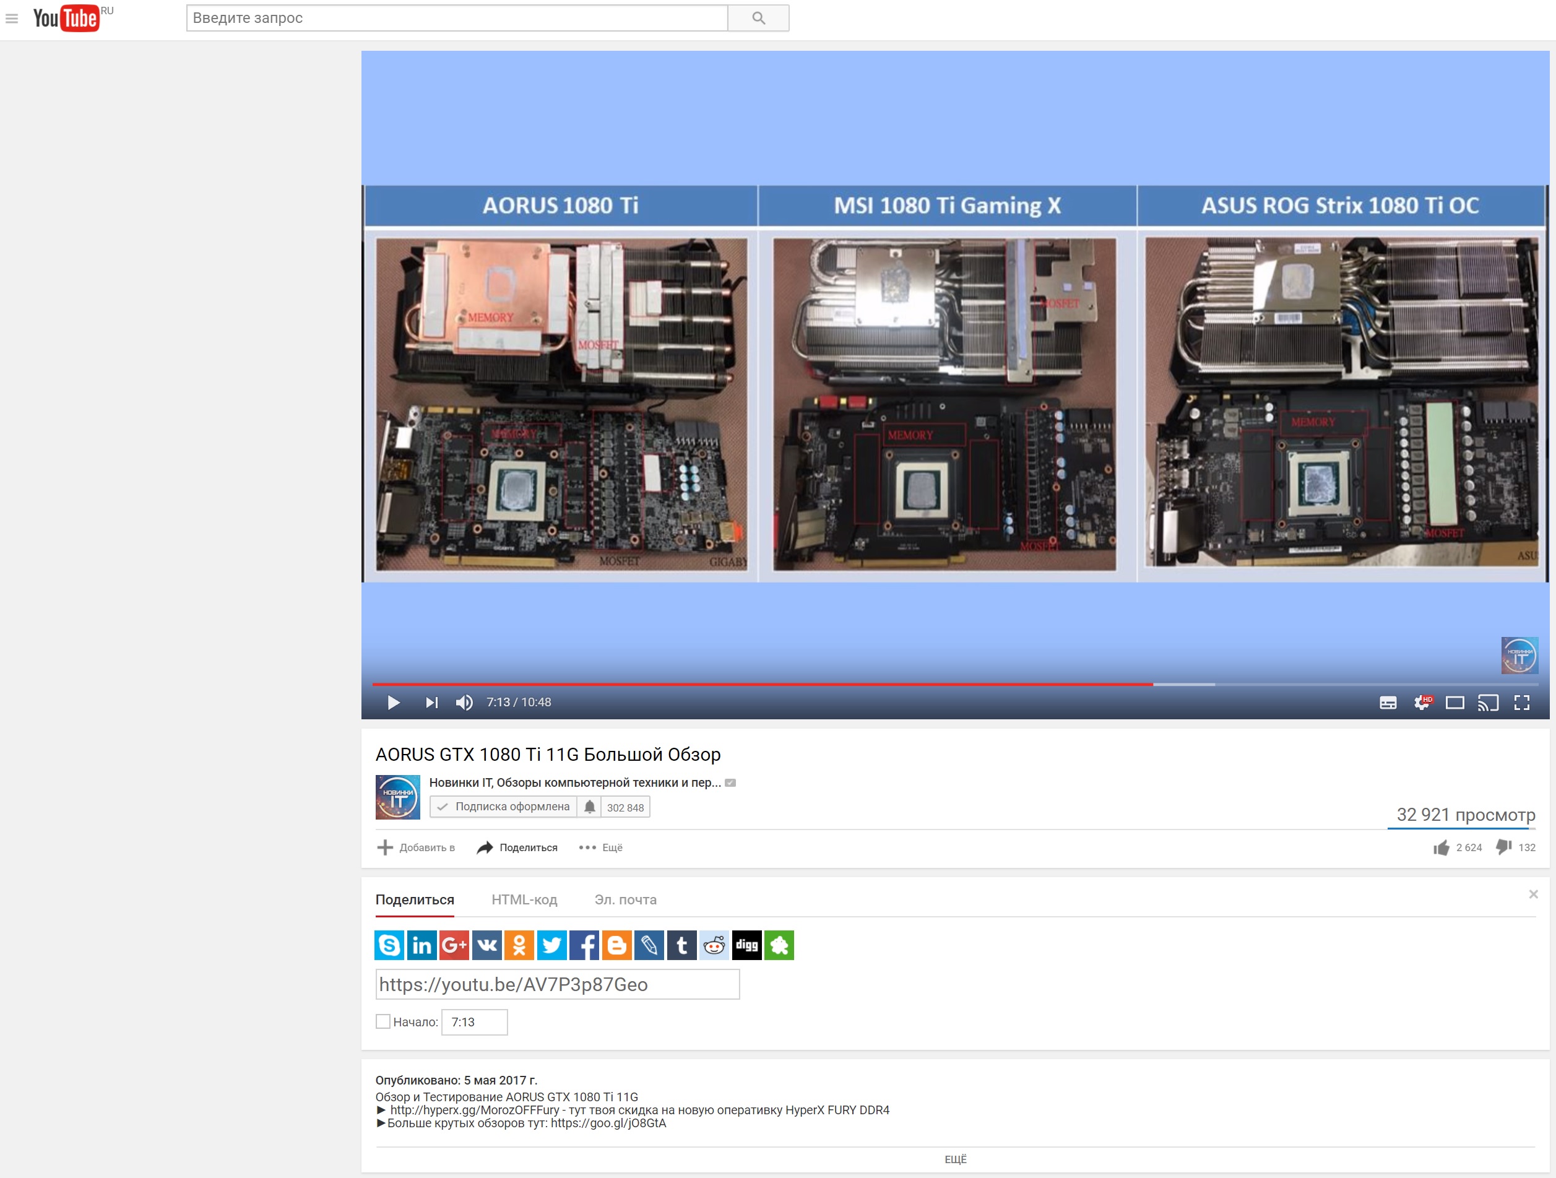Switch to HTML-код tab
Image resolution: width=1556 pixels, height=1178 pixels.
[x=524, y=899]
